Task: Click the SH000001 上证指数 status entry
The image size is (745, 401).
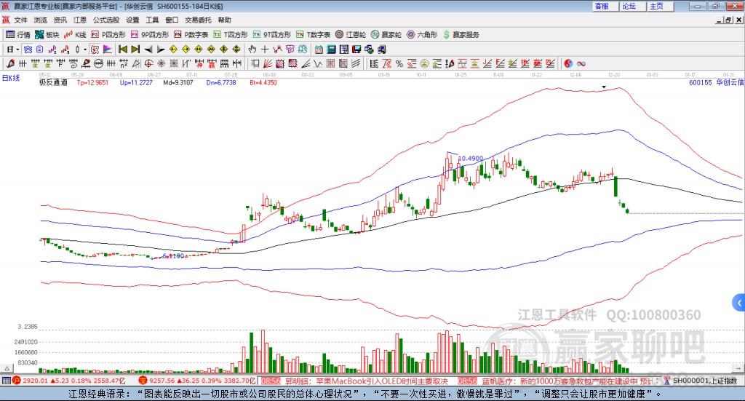Action: point(704,381)
